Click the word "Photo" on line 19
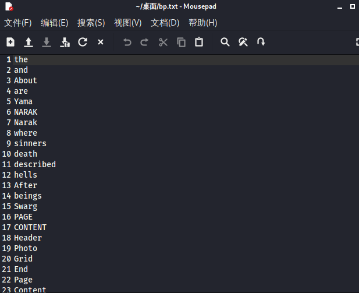The width and height of the screenshot is (359, 293). pos(26,248)
